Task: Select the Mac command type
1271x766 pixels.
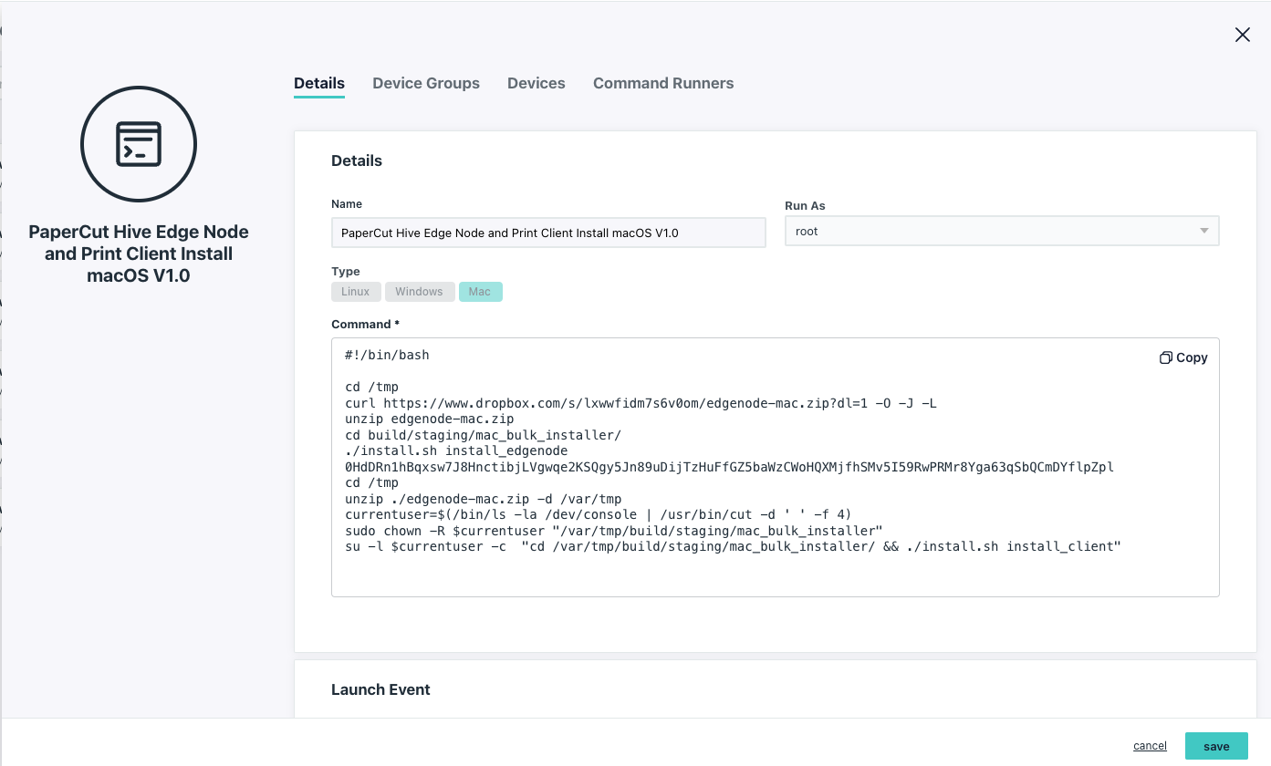Action: point(480,292)
